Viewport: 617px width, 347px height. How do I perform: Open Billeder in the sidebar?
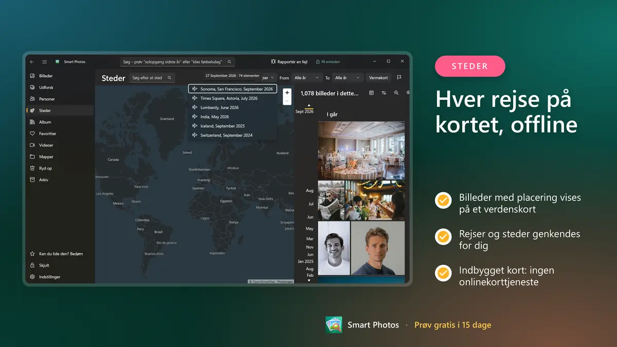pos(60,76)
